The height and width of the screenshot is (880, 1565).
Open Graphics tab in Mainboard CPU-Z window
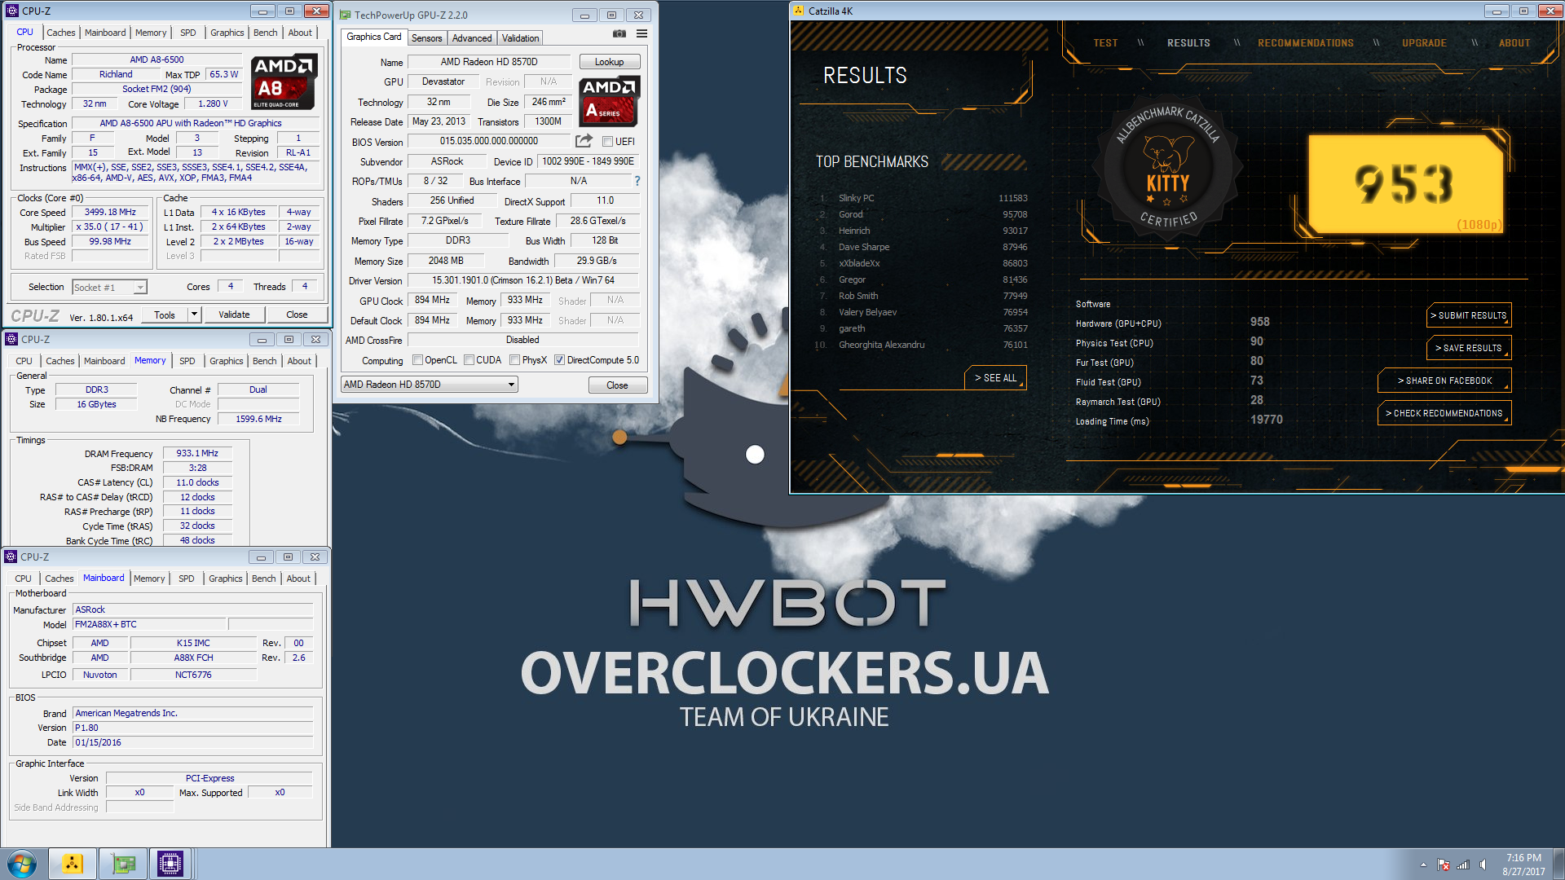(225, 579)
